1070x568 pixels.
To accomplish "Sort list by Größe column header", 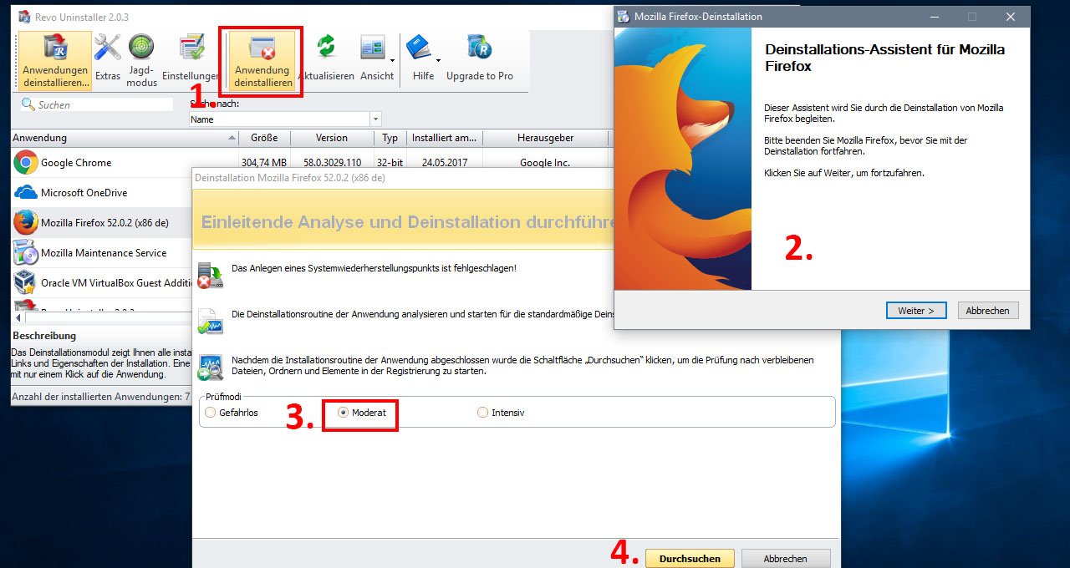I will 264,138.
